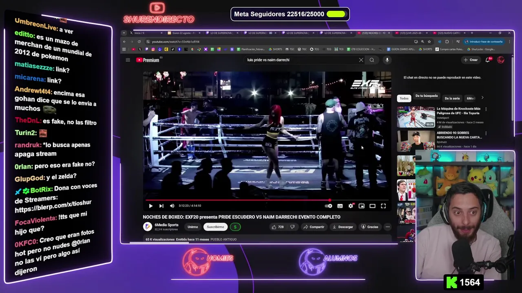Open video player settings gear

[351, 206]
